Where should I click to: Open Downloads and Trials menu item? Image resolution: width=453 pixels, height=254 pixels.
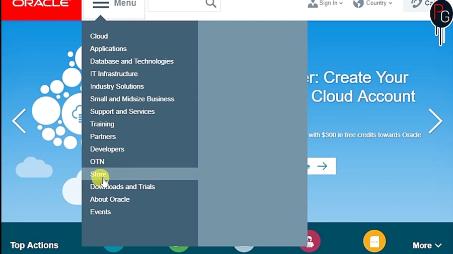pos(122,187)
